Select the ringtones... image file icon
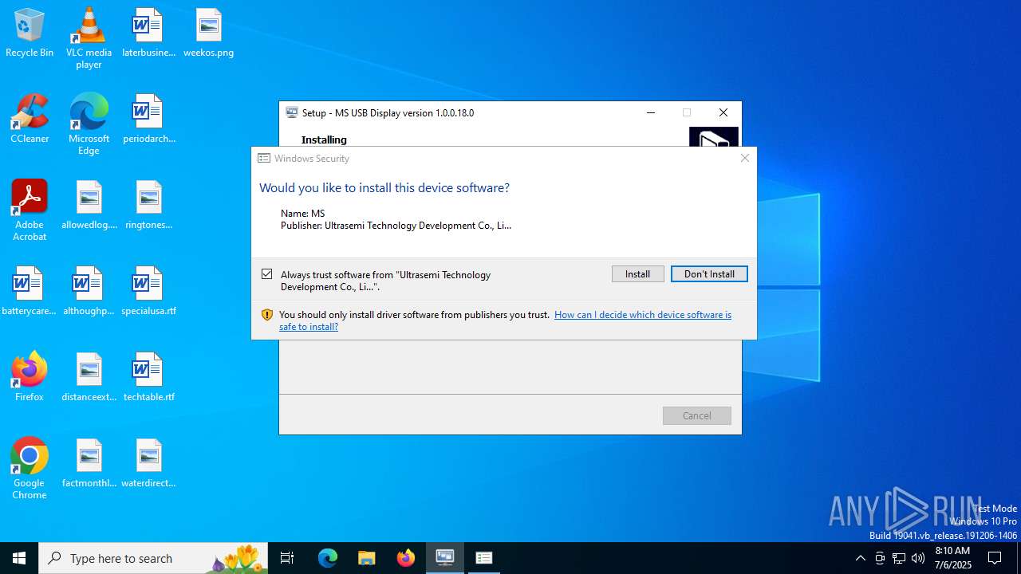The image size is (1021, 574). coord(148,205)
